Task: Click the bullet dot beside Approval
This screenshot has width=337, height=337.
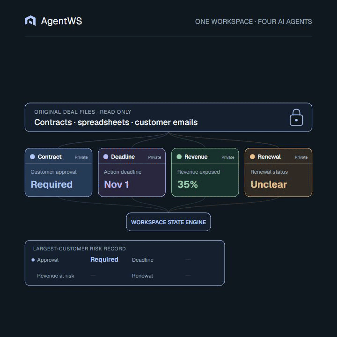Action: [x=33, y=260]
